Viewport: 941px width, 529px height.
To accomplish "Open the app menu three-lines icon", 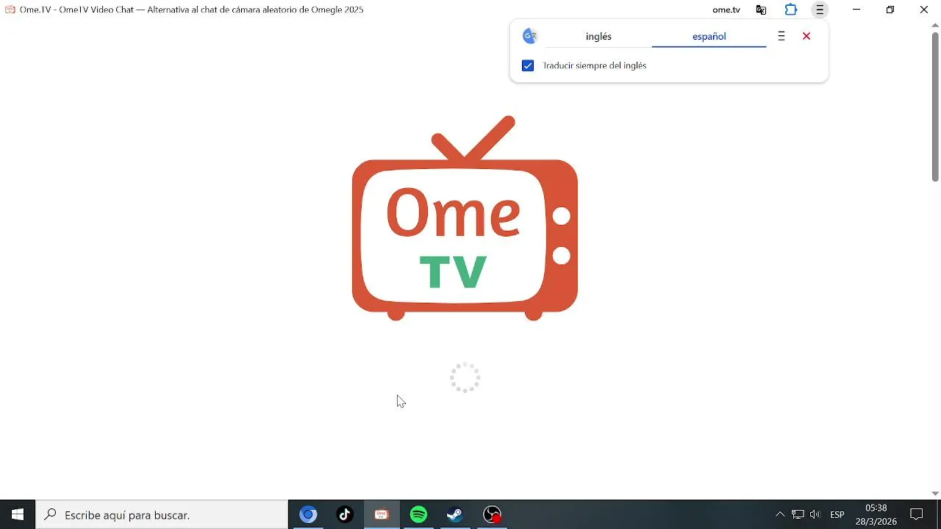I will (820, 10).
